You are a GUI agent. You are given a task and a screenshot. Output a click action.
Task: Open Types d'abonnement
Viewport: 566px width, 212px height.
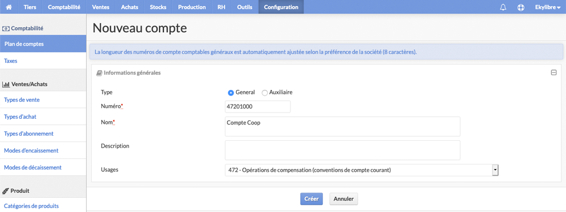pos(43,134)
